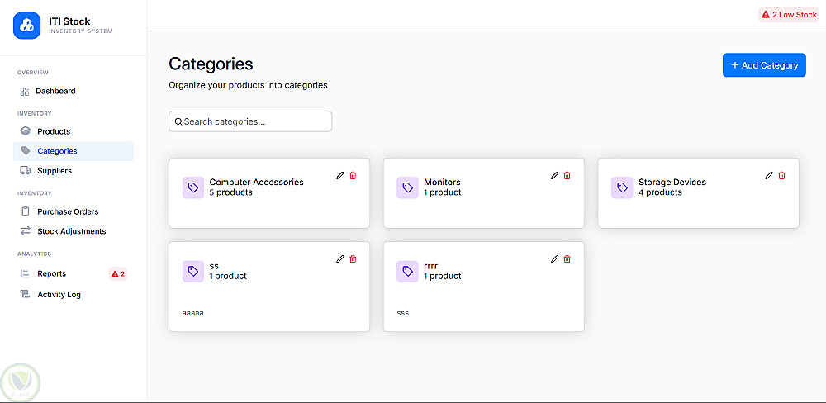Open the Dashboard page

[55, 91]
